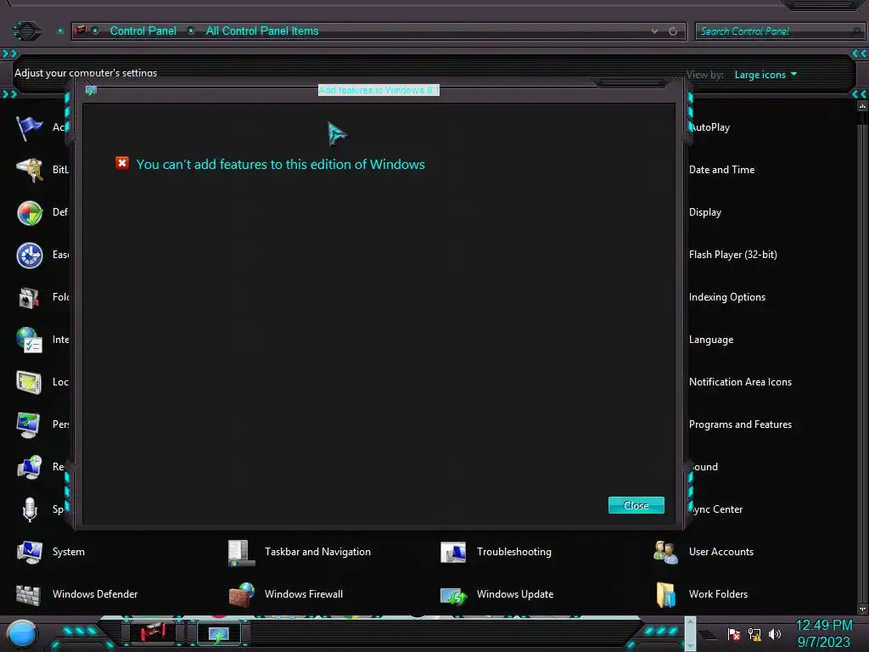Open the Ease of Access icon
Image resolution: width=869 pixels, height=652 pixels.
29,255
